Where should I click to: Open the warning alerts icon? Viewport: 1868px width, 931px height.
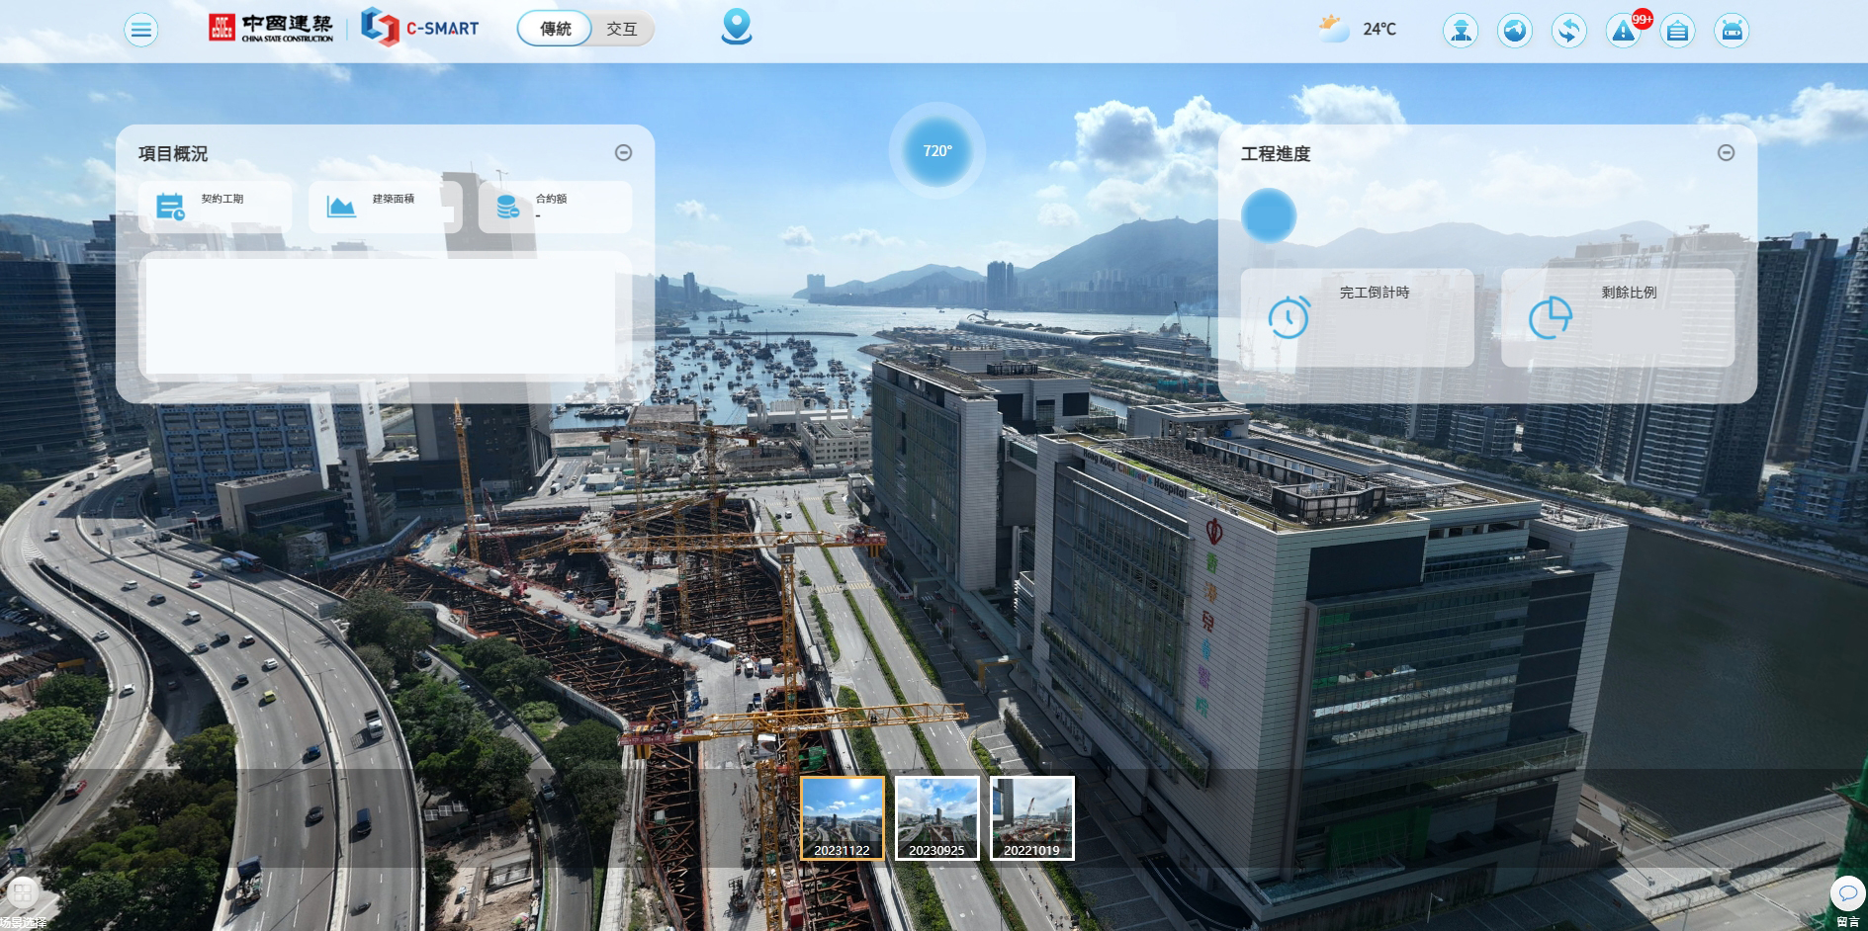tap(1623, 33)
